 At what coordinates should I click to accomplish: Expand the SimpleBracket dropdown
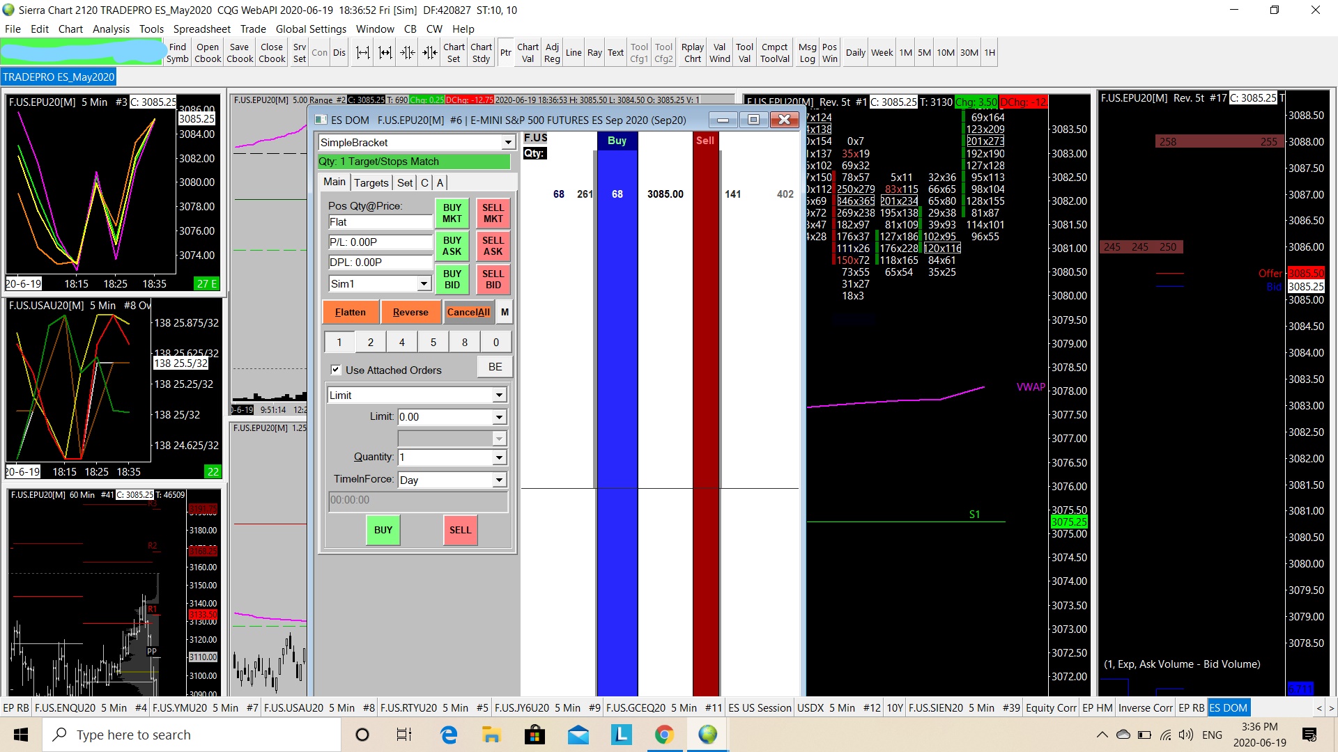click(x=508, y=143)
